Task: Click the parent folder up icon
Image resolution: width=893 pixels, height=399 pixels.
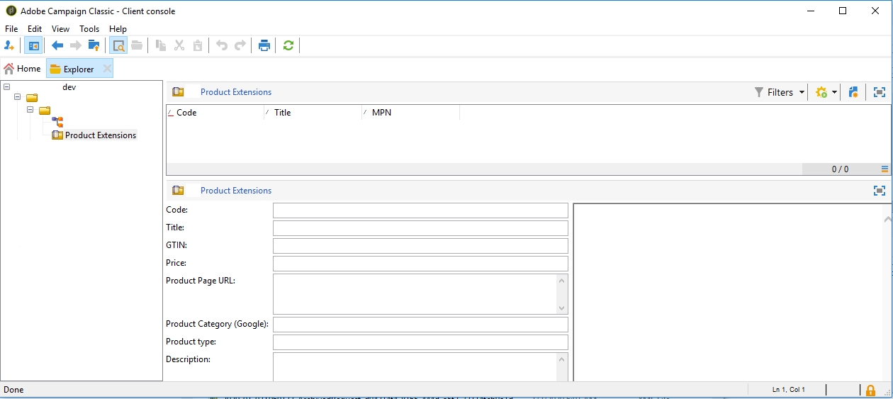Action: (94, 46)
